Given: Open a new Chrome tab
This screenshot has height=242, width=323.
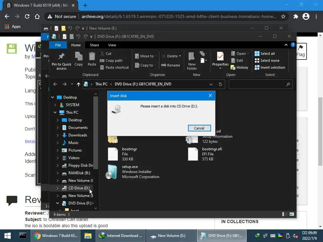Looking at the screenshot, I should 85,6.
